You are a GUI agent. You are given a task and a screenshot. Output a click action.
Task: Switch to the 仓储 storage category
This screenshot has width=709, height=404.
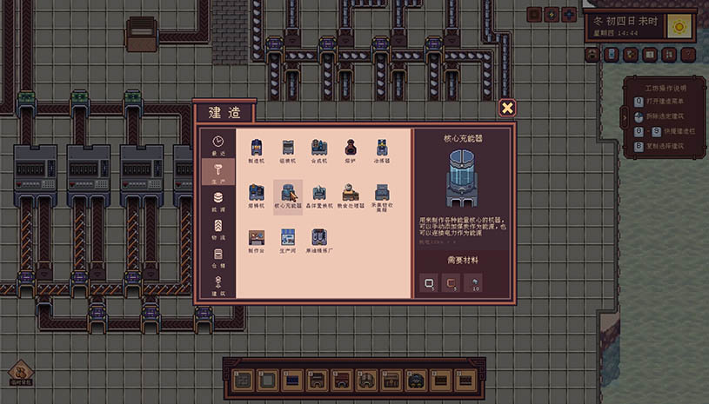point(218,258)
